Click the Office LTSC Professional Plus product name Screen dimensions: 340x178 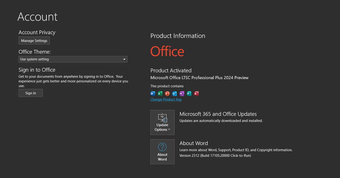coord(199,78)
